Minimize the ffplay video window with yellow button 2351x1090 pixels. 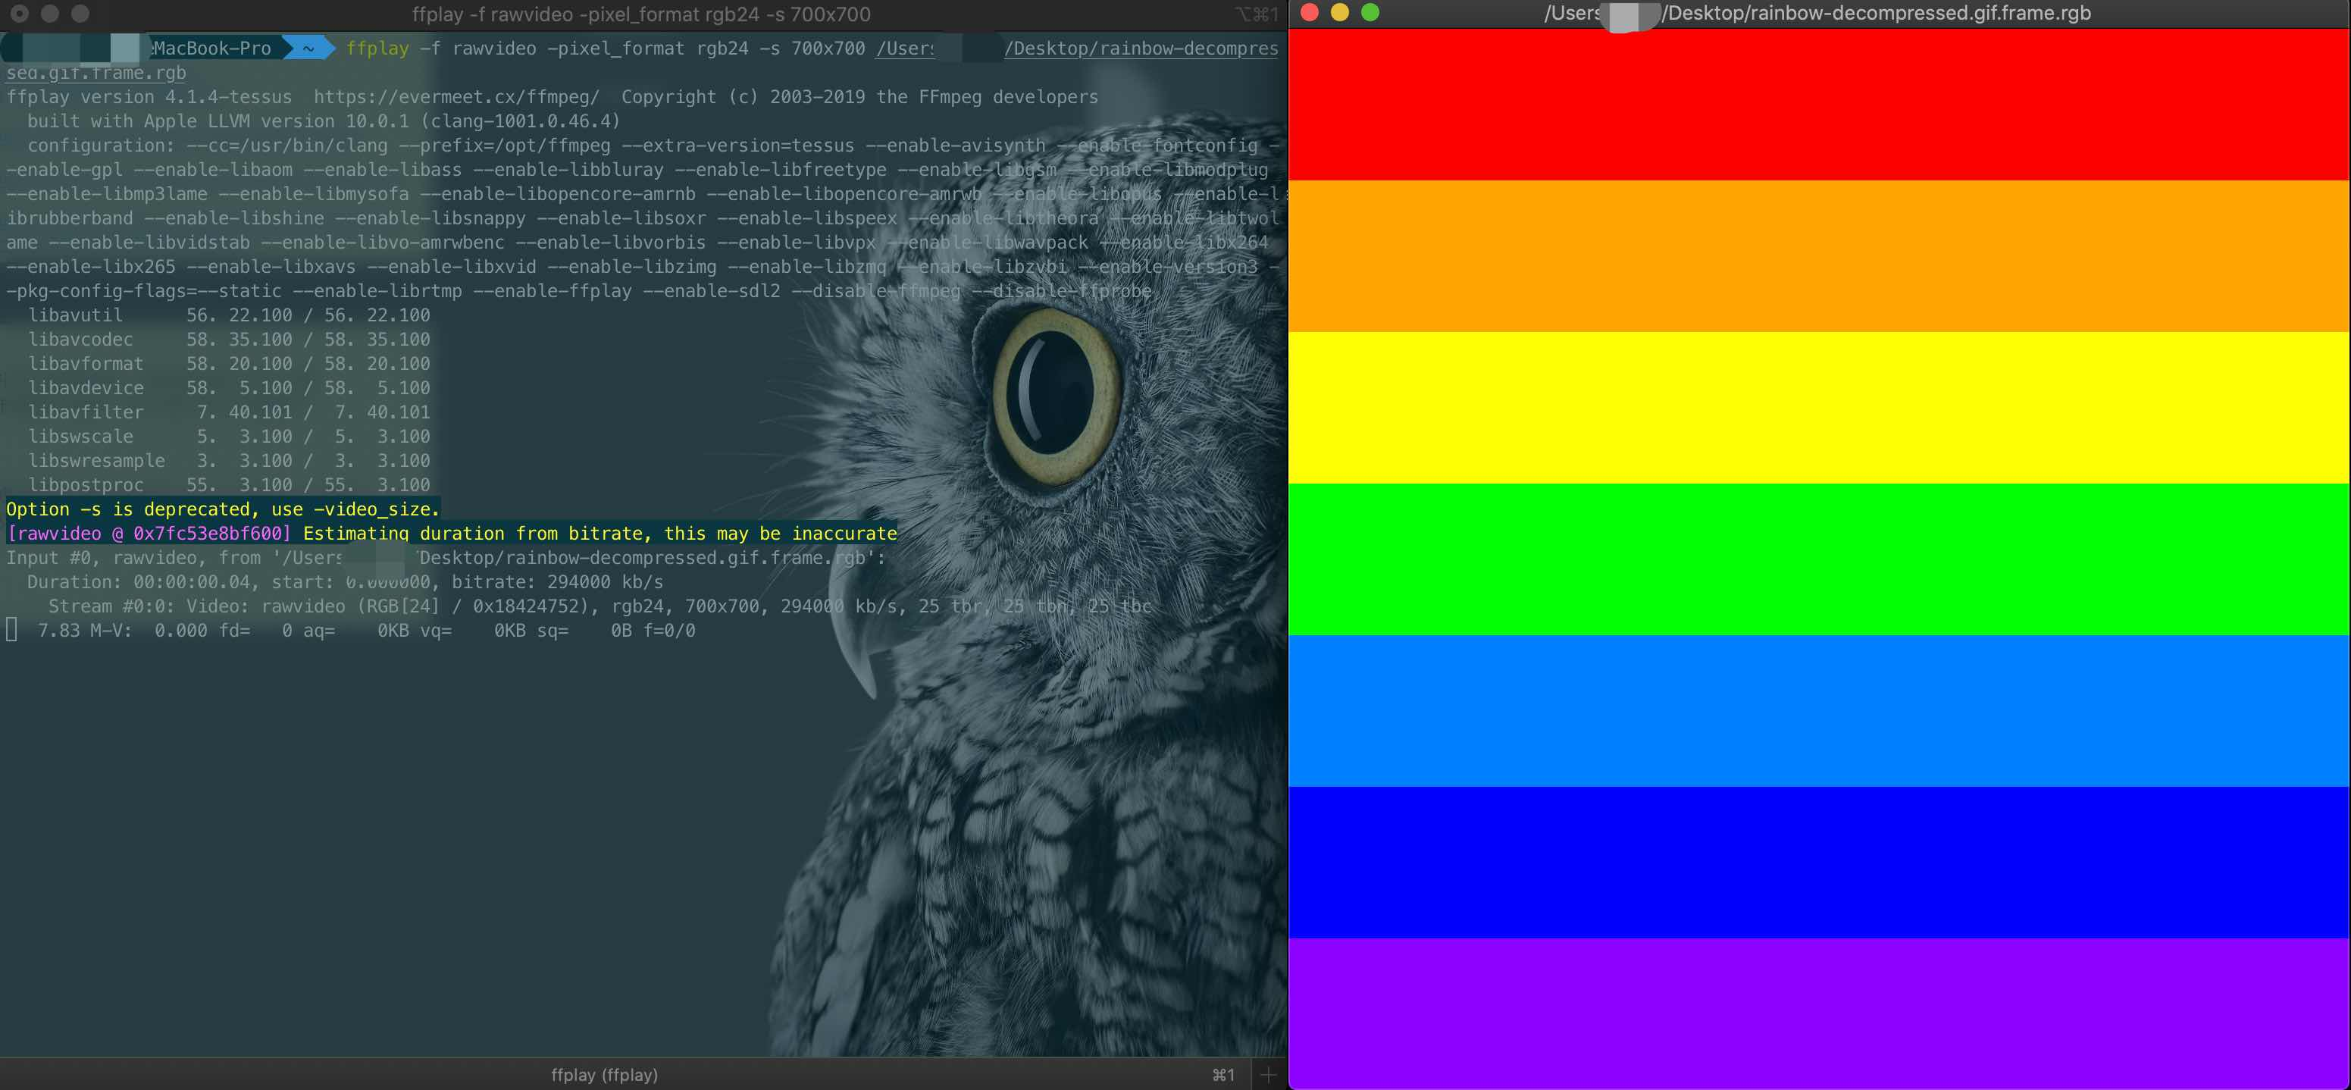[1340, 13]
